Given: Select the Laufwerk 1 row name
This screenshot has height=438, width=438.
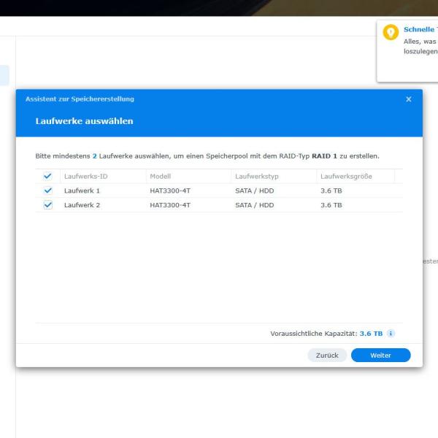Looking at the screenshot, I should point(82,191).
